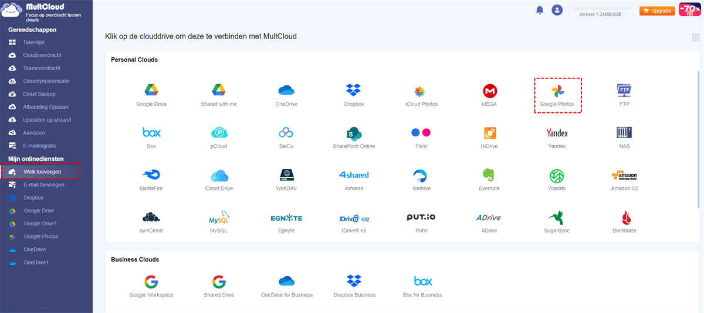Screen dimensions: 704x313
Task: Select Wasabi storage
Action: pos(557,180)
